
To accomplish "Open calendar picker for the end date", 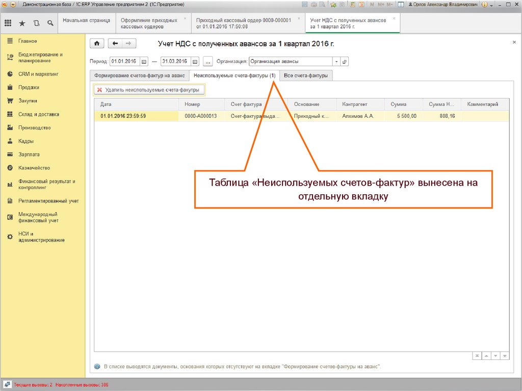I will pos(195,62).
